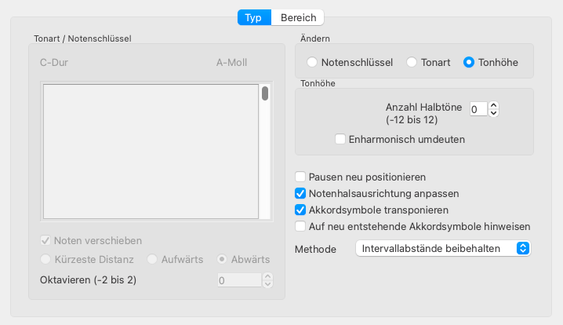
Task: Decrease Anzahl Halbtöne with down arrow
Action: (494, 114)
